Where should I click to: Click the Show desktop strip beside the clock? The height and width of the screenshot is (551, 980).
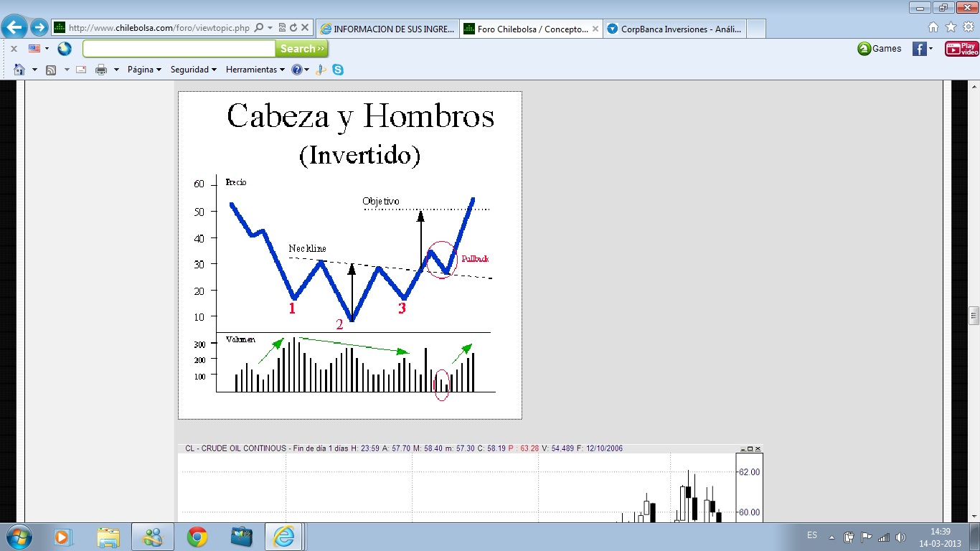click(975, 537)
